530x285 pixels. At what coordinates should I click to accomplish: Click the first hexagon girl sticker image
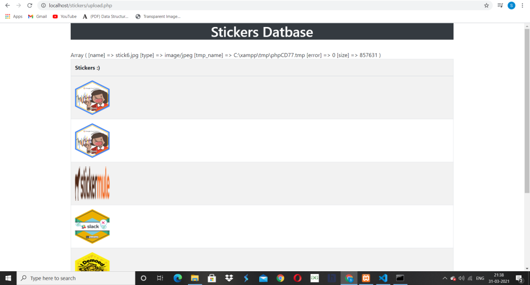click(92, 97)
